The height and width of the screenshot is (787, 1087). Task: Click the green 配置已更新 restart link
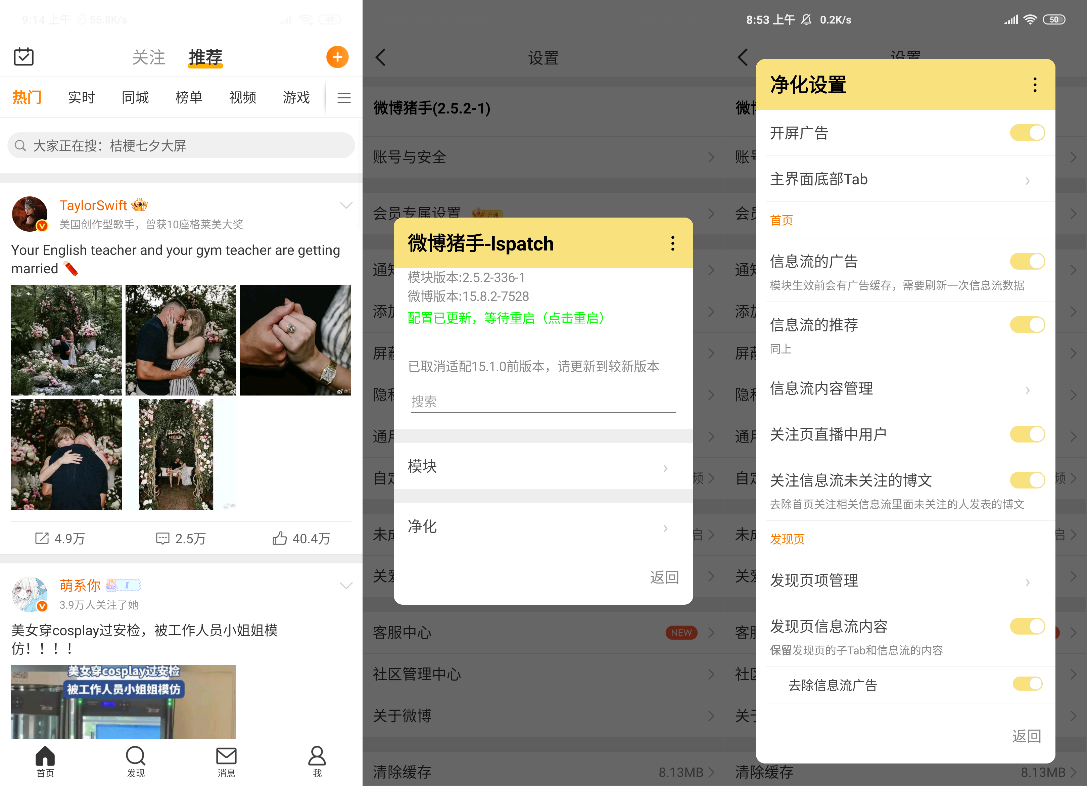coord(506,318)
